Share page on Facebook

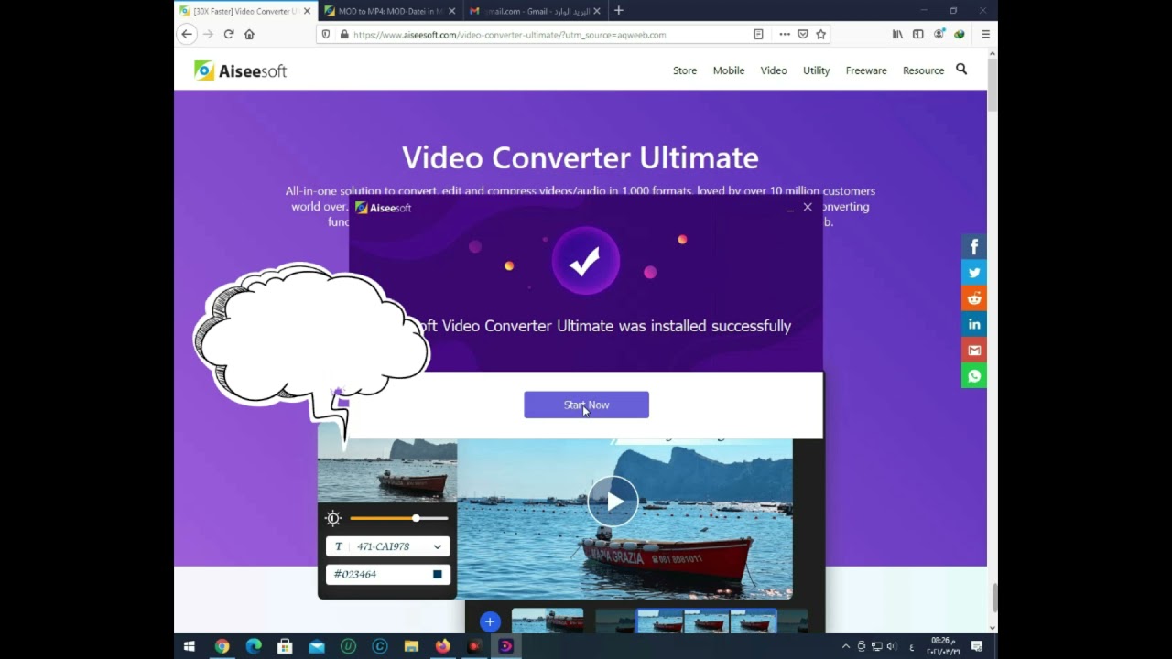(x=974, y=247)
